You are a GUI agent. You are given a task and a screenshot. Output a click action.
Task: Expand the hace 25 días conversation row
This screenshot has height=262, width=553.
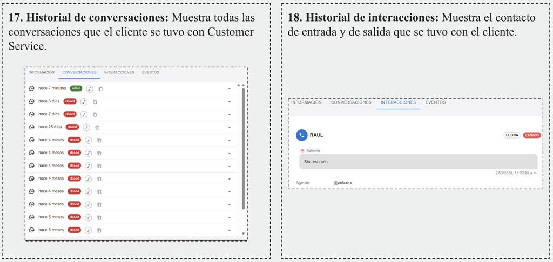point(229,127)
